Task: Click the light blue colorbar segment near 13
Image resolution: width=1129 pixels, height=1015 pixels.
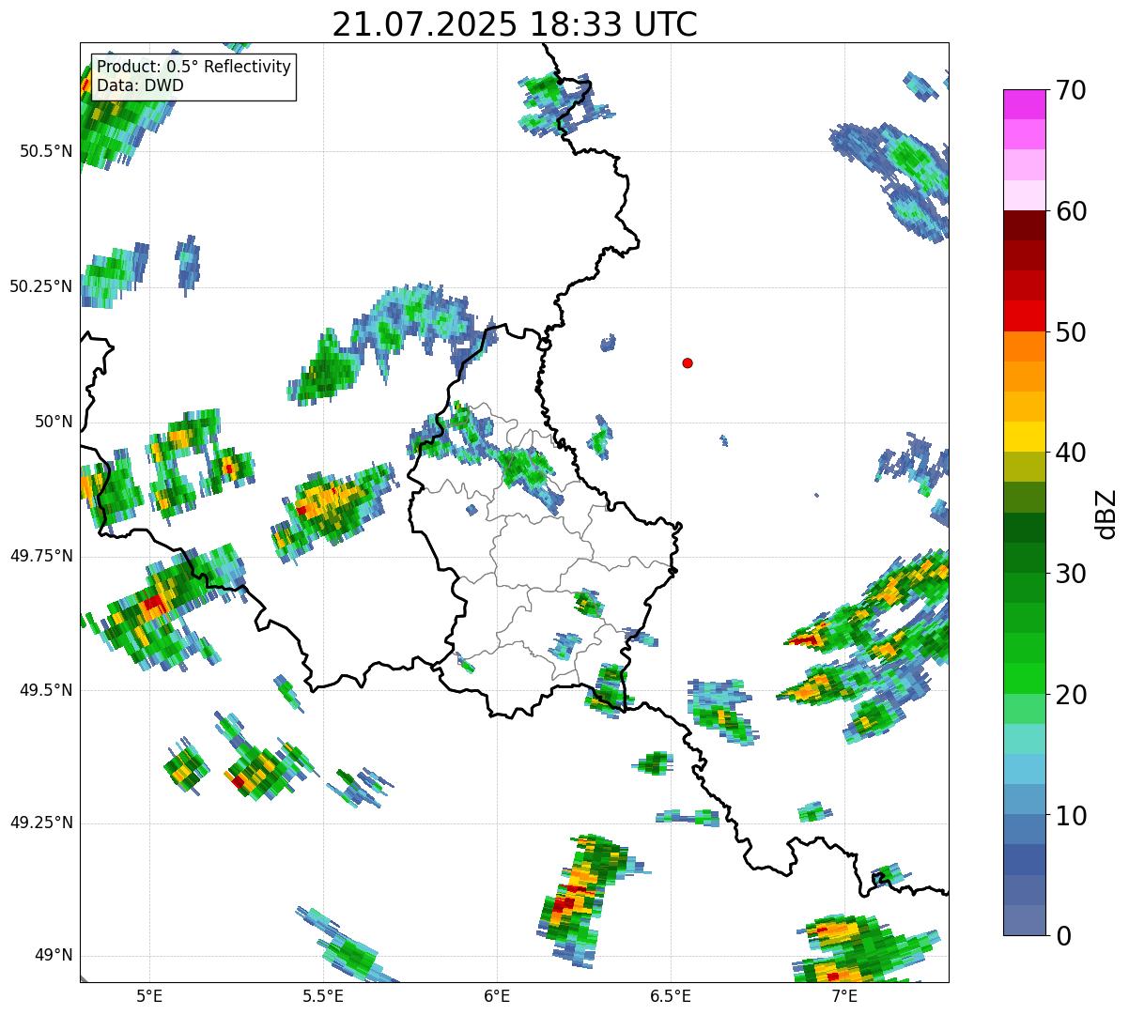Action: point(1025,769)
